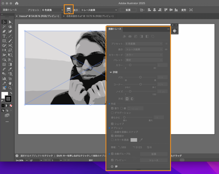
Task: Adjust the カラー slider handle
Action: tap(130, 65)
